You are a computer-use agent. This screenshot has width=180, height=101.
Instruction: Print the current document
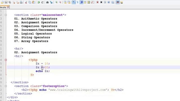tap(21, 2)
